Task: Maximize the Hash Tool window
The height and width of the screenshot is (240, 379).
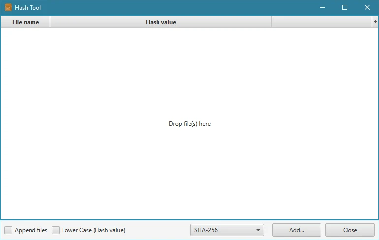Action: pyautogui.click(x=345, y=7)
